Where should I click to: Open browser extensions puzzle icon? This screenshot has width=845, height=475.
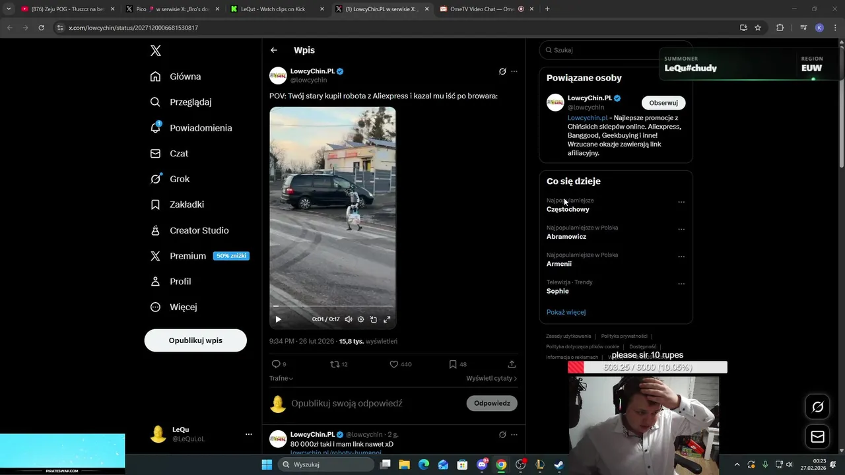pyautogui.click(x=780, y=28)
